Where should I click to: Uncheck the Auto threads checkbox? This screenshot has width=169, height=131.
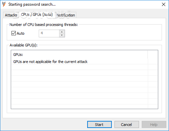pos(13,33)
